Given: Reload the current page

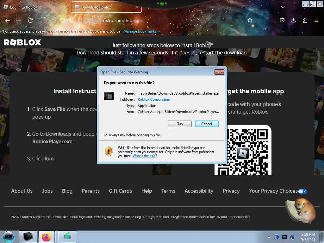Looking at the screenshot, I should coord(30,20).
